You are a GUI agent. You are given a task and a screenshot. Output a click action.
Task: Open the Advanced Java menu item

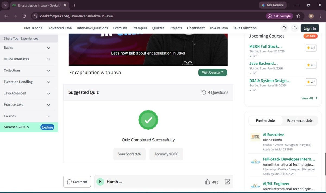tap(60, 28)
